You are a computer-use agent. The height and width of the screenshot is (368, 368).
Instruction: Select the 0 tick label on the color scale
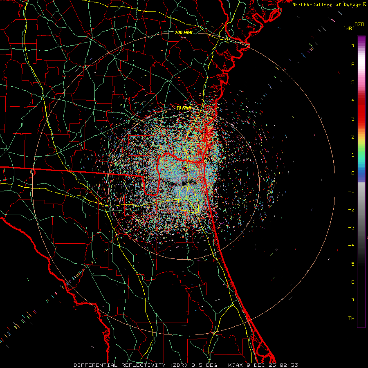point(353,173)
